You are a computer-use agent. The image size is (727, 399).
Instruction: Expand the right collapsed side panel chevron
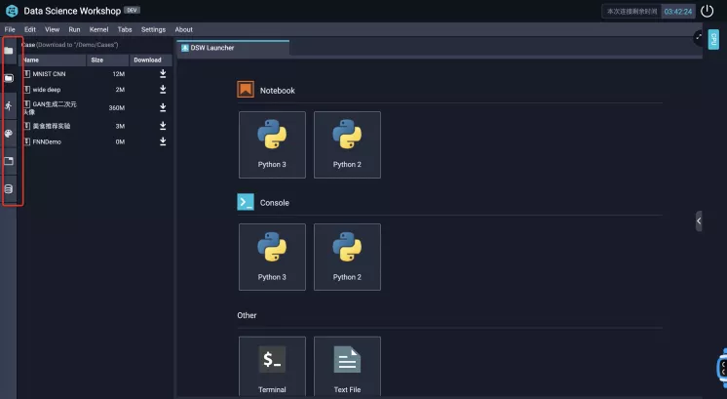point(699,220)
